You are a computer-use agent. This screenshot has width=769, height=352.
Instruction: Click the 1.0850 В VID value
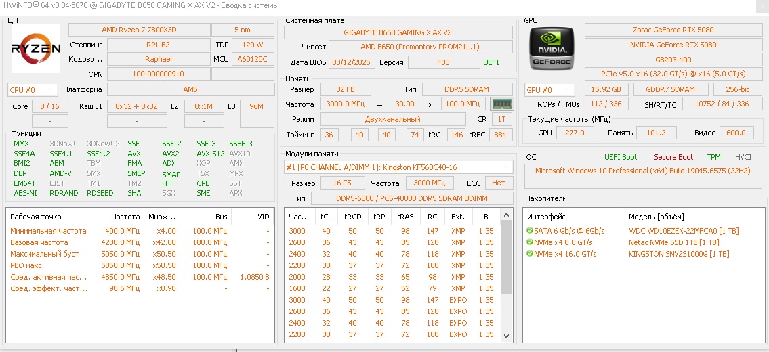255,277
